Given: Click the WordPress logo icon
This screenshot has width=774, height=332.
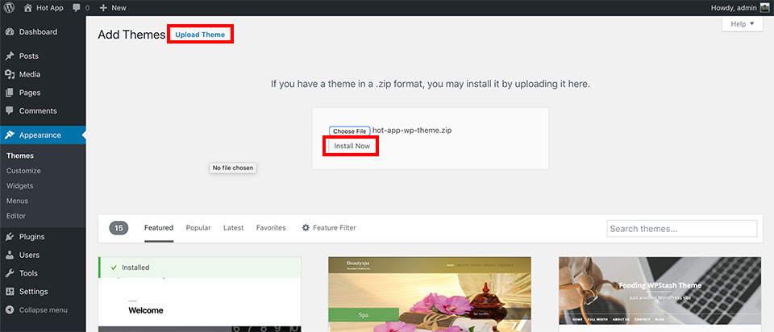Looking at the screenshot, I should pyautogui.click(x=9, y=7).
